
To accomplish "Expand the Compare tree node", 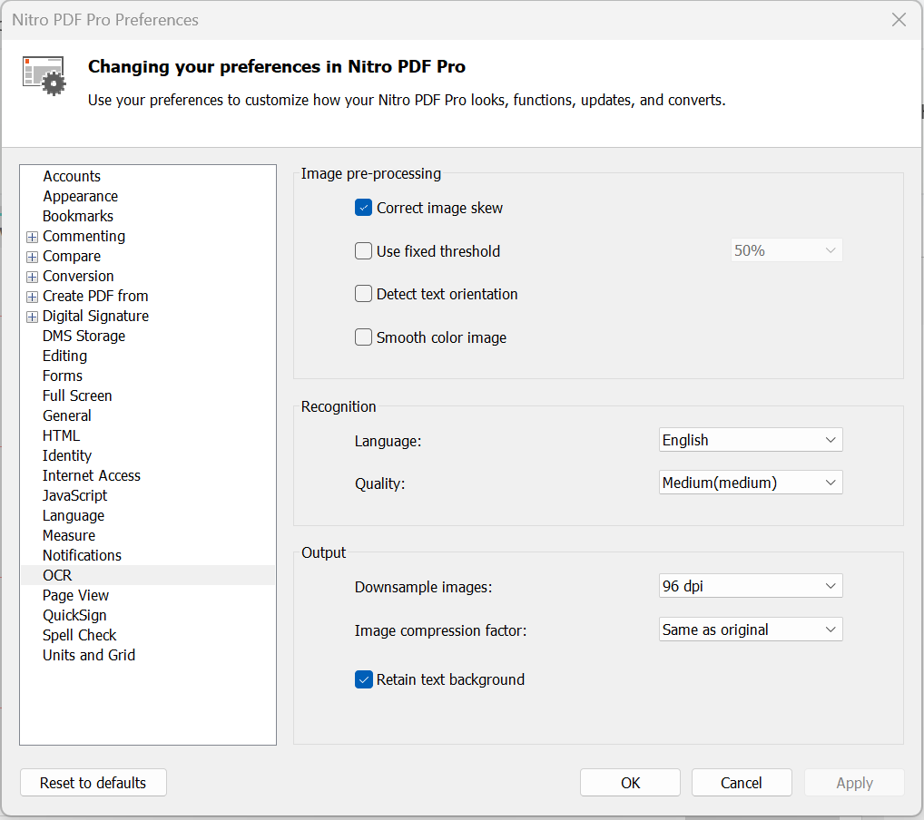I will (33, 257).
